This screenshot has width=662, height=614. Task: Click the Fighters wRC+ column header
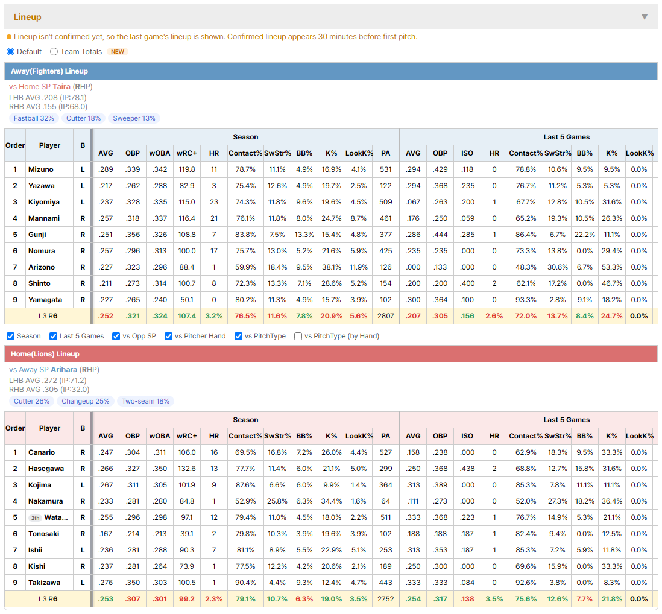click(x=187, y=153)
